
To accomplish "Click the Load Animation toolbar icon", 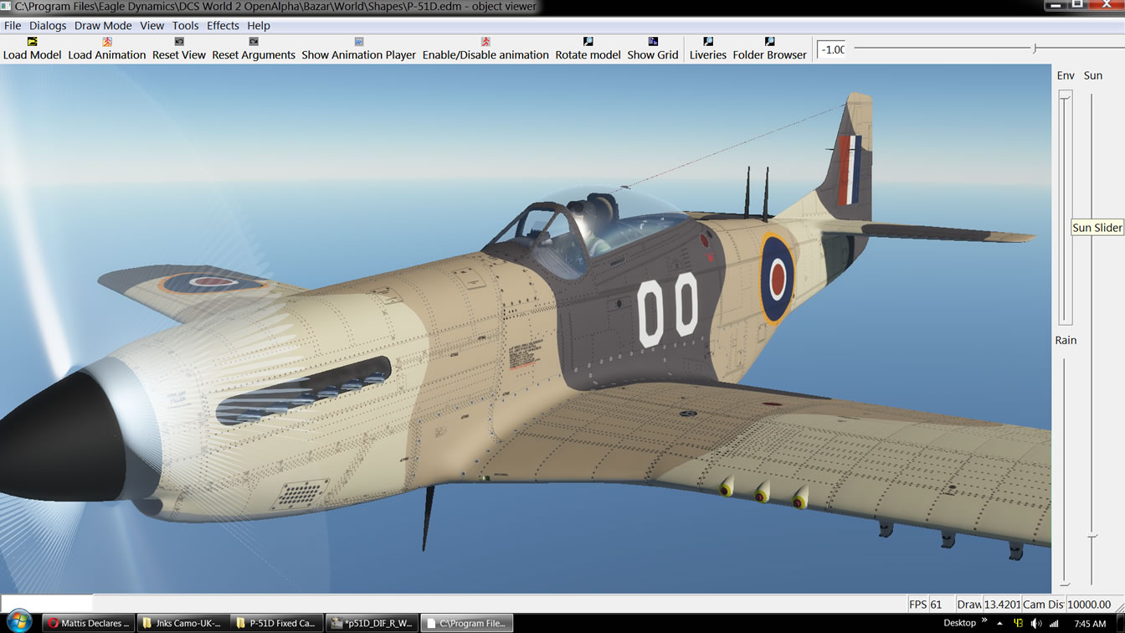I will (107, 42).
